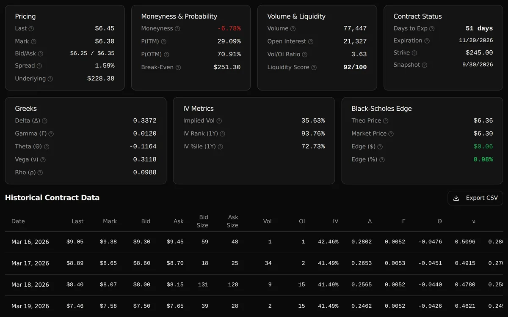Show the Theo Price info icon
The image size is (508, 317).
coord(386,121)
